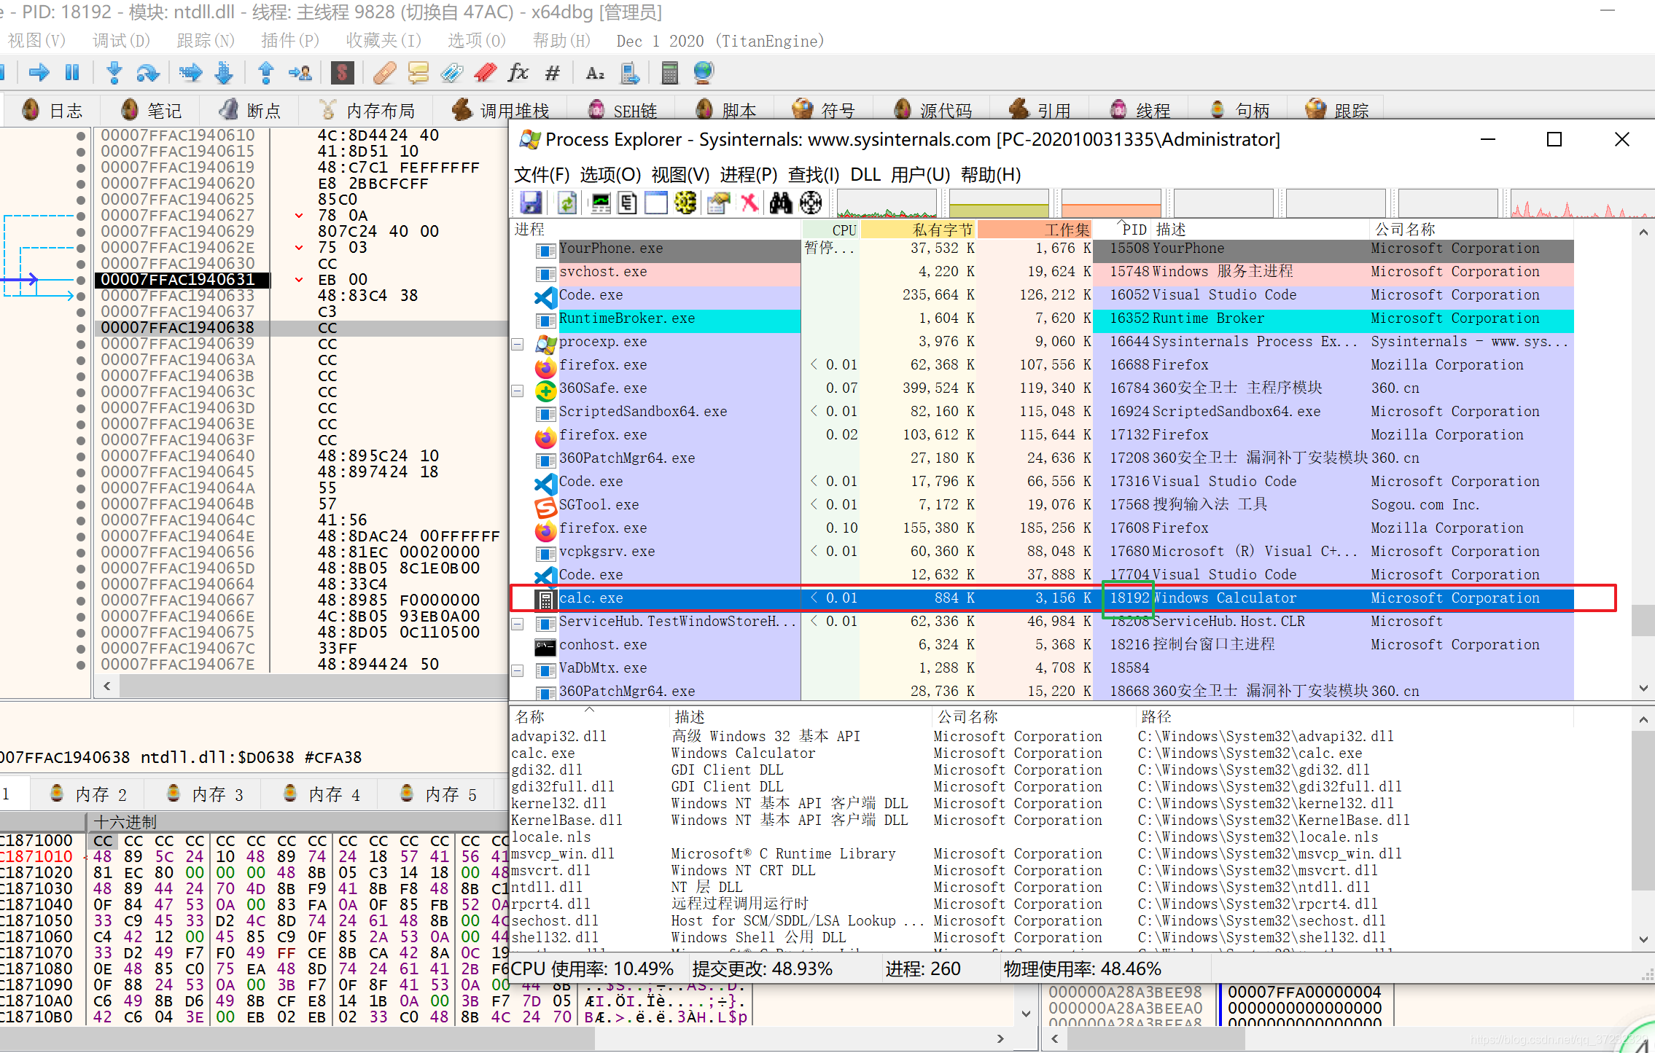Viewport: 1655px width, 1053px height.
Task: Collapse the ServiceHub.TestWindowStoreHost tree node
Action: 518,624
